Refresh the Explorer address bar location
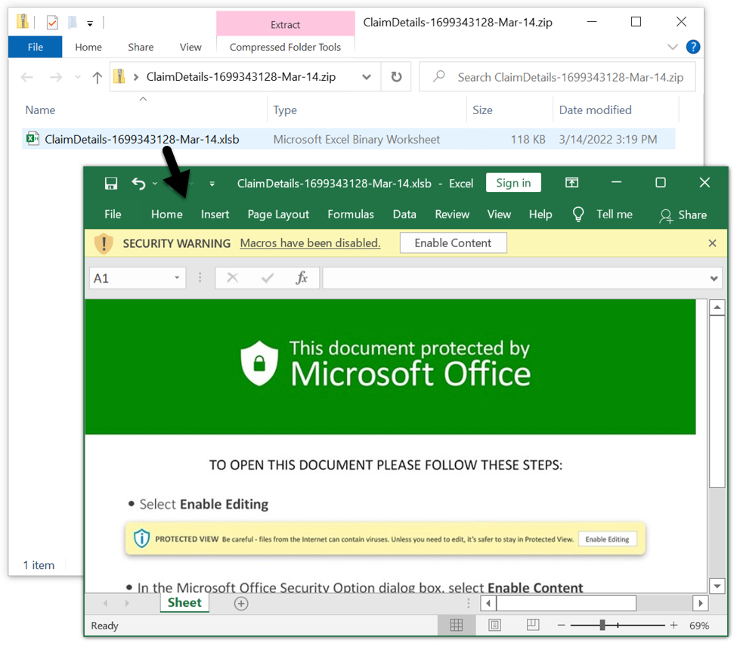Image resolution: width=737 pixels, height=646 pixels. 396,77
